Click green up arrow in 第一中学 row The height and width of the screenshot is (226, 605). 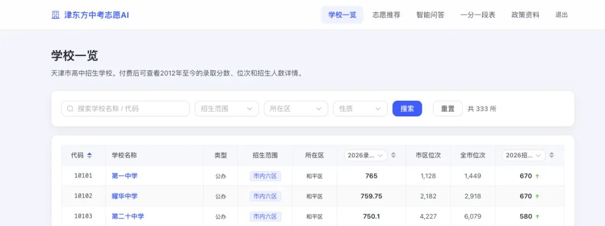(x=537, y=176)
